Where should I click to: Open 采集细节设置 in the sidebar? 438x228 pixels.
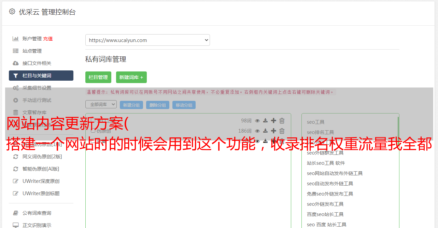37,88
